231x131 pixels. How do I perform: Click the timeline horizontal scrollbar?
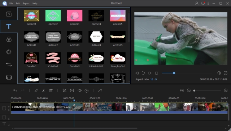pos(76,128)
